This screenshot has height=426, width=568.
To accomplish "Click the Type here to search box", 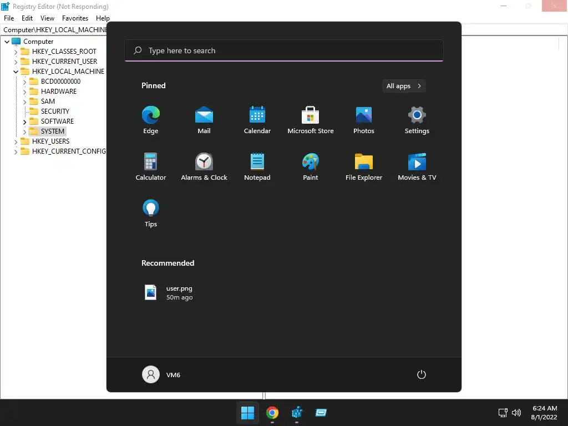I will click(284, 50).
